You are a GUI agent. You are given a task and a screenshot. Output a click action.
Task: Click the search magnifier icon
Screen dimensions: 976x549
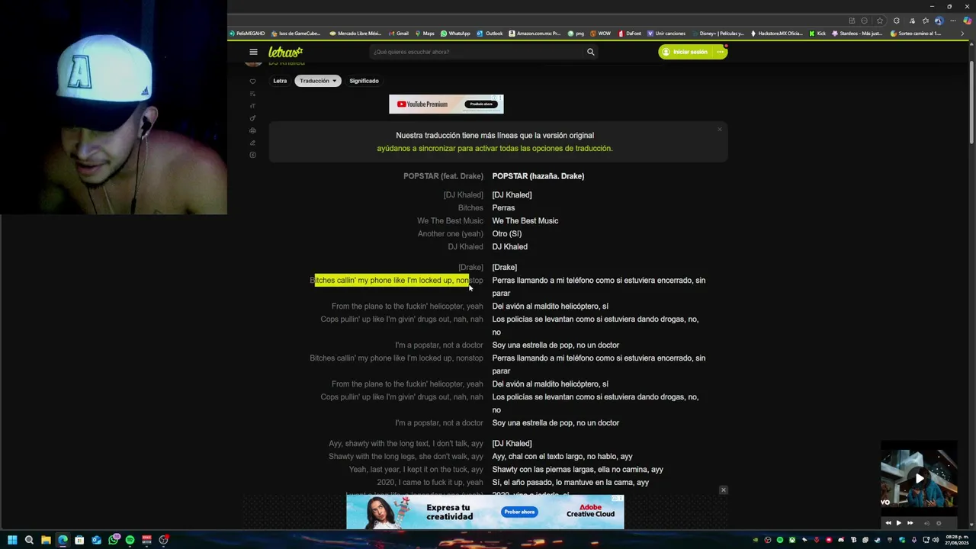(590, 52)
